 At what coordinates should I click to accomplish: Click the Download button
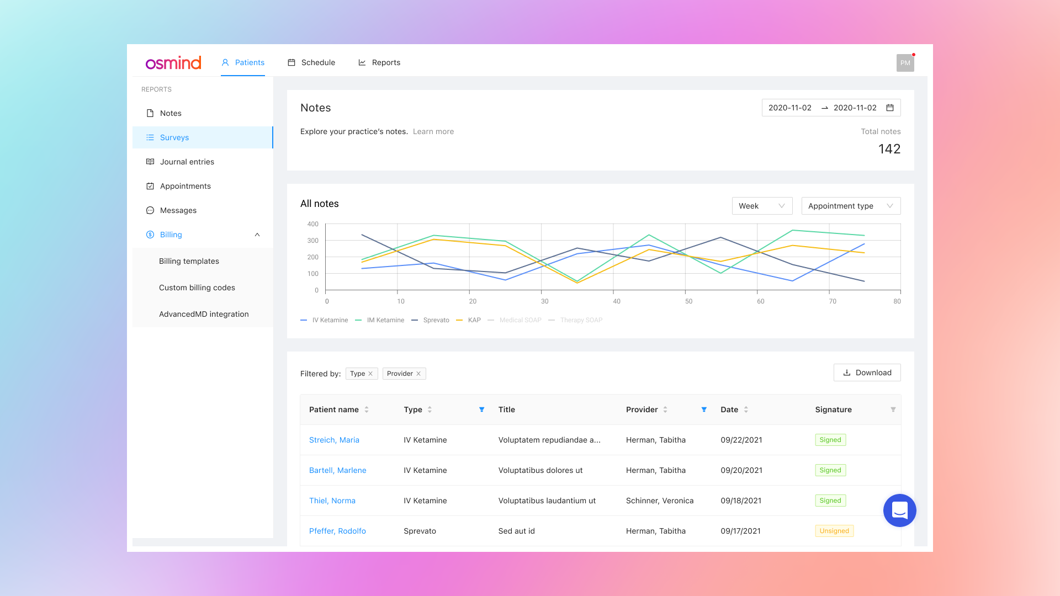click(867, 372)
